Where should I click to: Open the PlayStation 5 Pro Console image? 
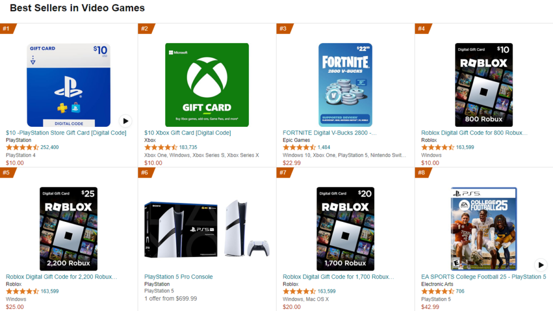click(x=207, y=228)
